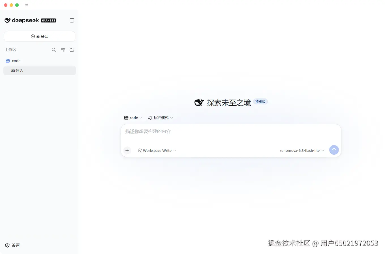Open the hamburger menu in the title bar

[27, 5]
